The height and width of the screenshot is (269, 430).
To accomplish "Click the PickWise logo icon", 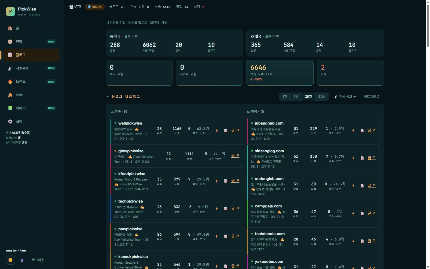I will (10, 12).
